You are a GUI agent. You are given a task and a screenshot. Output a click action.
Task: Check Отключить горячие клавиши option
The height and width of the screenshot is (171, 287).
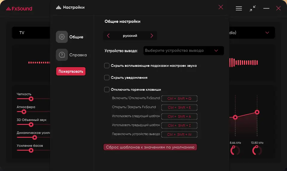click(x=107, y=90)
